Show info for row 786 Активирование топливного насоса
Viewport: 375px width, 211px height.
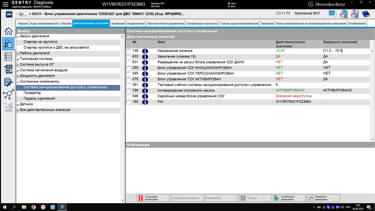pyautogui.click(x=145, y=91)
